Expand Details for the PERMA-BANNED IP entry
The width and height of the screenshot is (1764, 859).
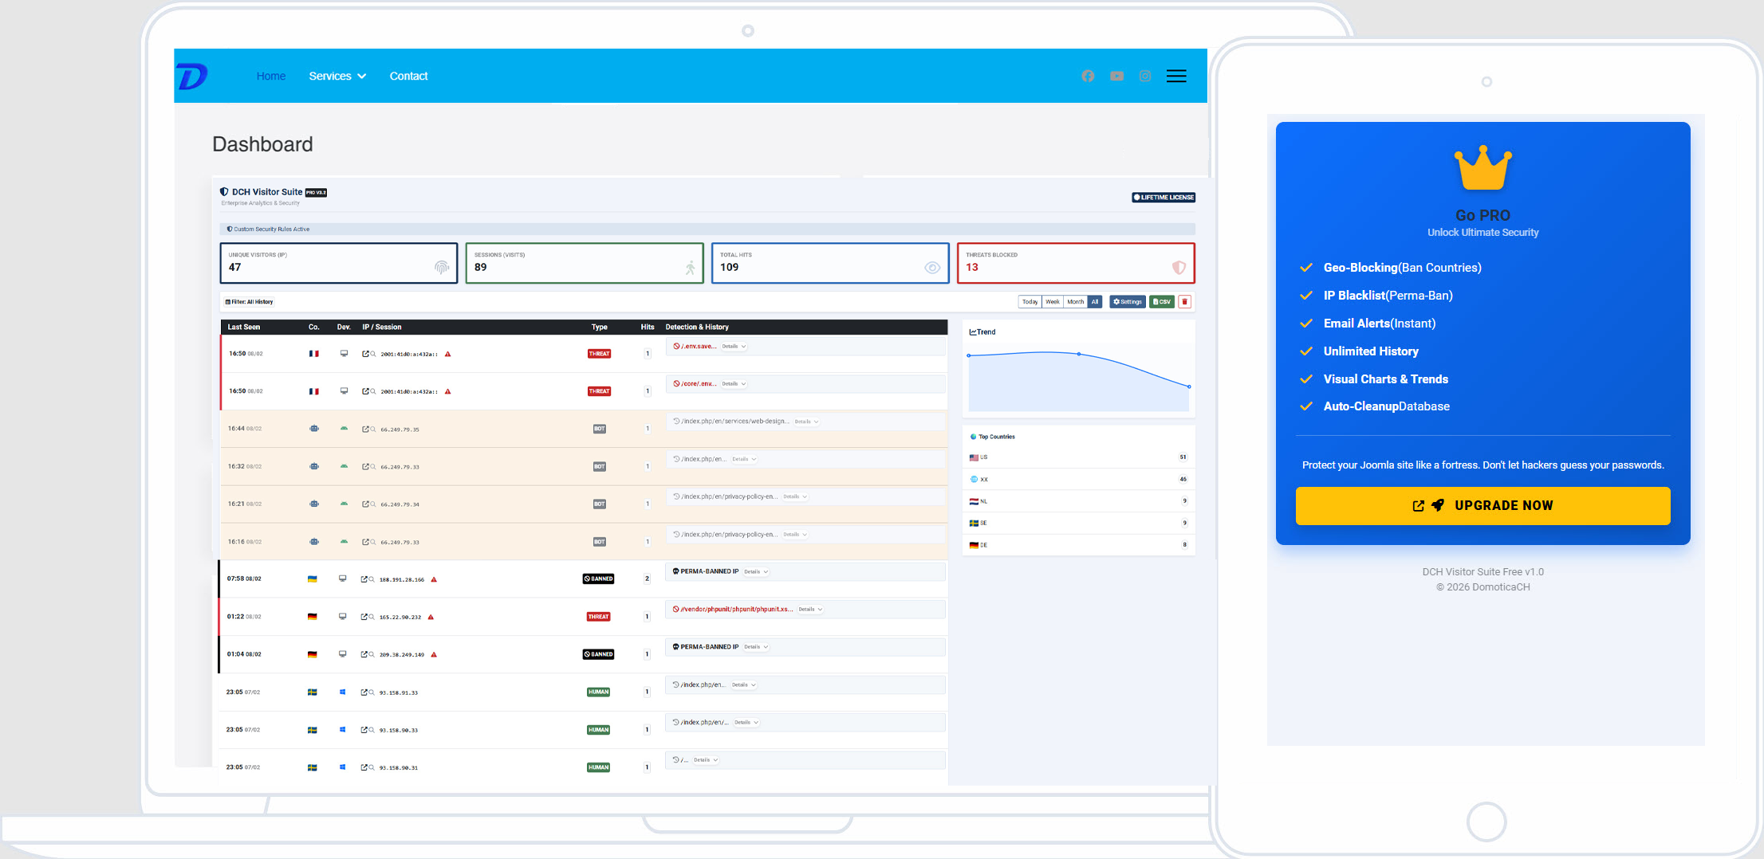click(x=754, y=571)
